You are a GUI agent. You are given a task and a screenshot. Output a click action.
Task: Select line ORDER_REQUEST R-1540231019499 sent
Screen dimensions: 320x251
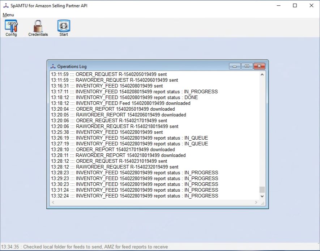109,161
